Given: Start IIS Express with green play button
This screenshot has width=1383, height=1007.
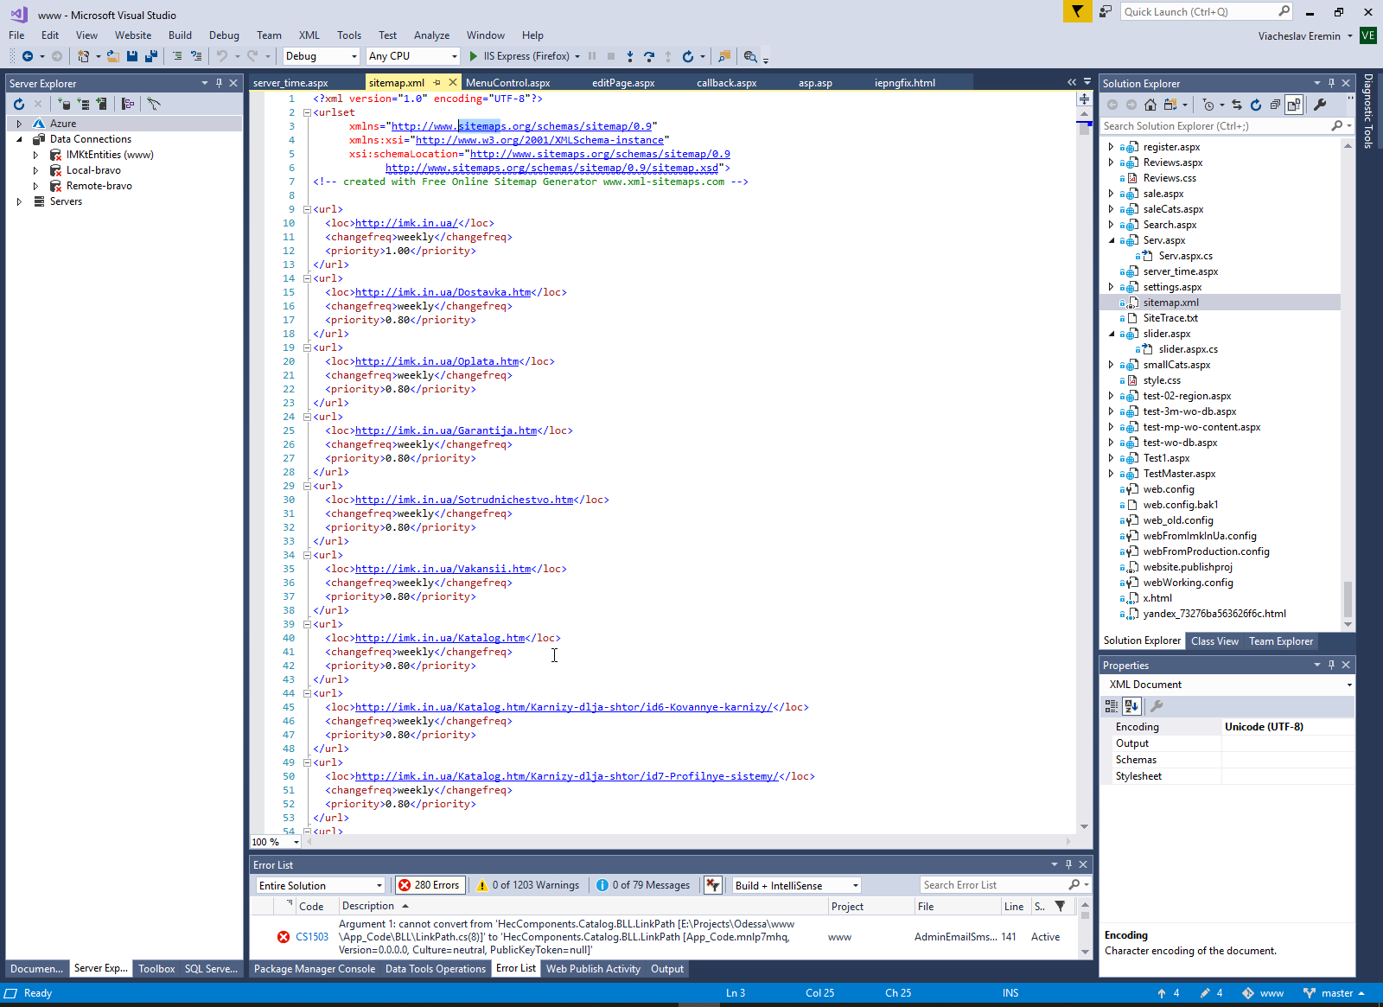Looking at the screenshot, I should [473, 56].
